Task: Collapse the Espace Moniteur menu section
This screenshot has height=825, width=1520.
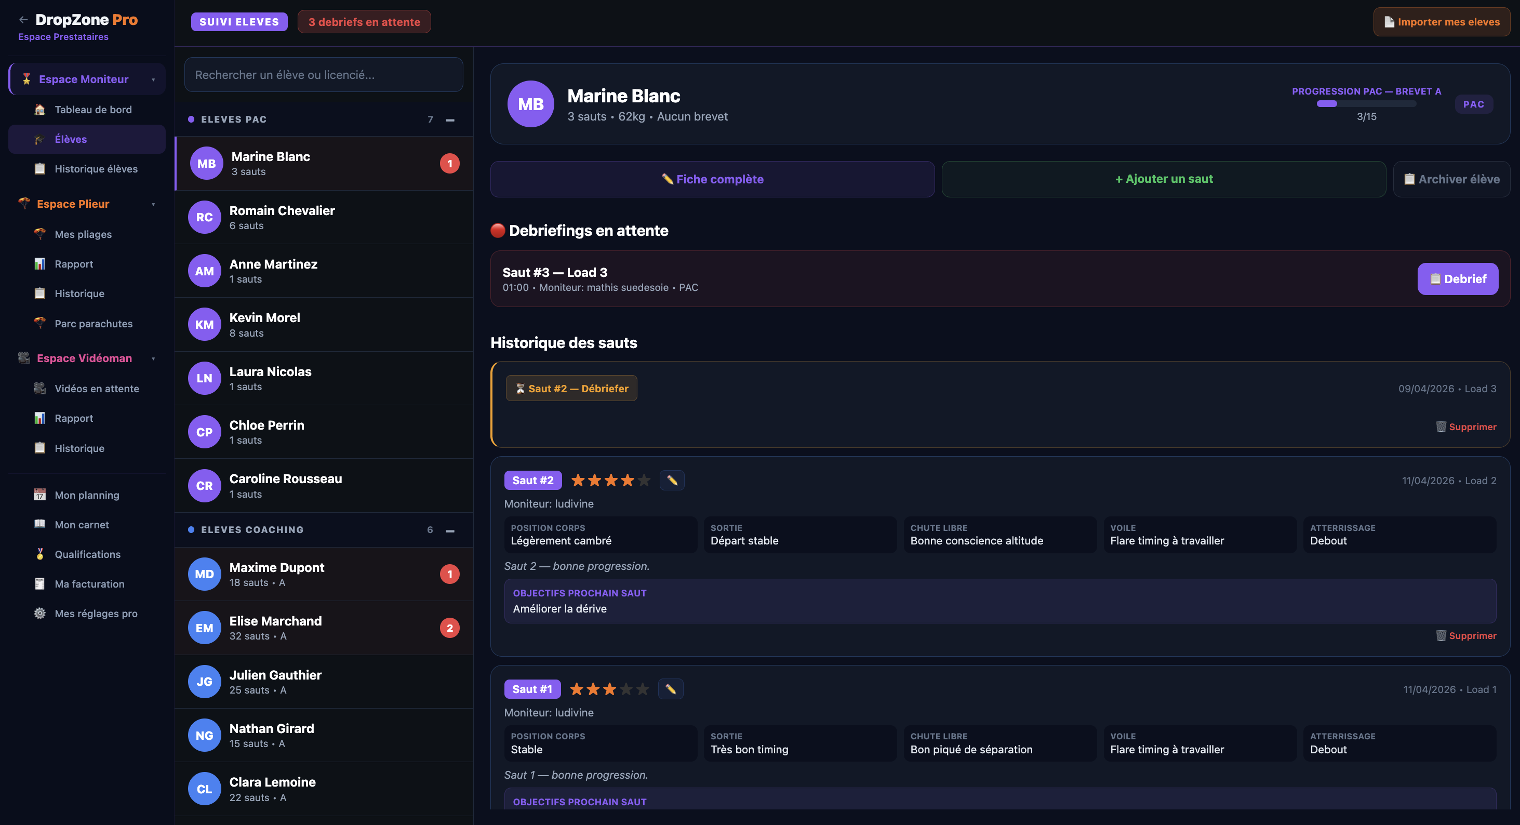Action: [x=153, y=79]
